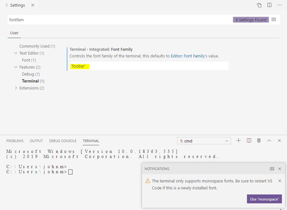Create a new terminal with the plus icon
Viewport: 287px width, 210px height.
[238, 140]
